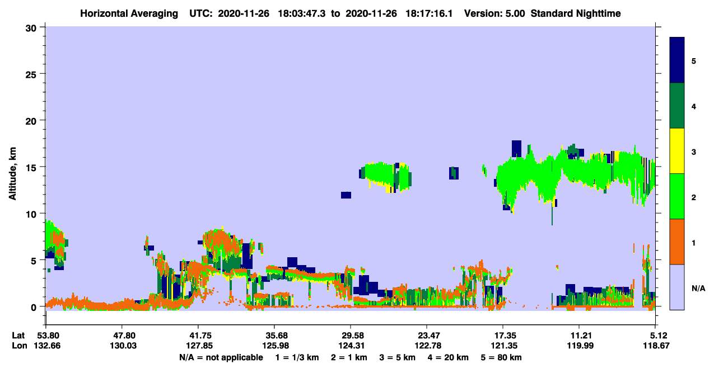Click 'Version: 5.00' in the title
This screenshot has width=728, height=373.
(494, 13)
